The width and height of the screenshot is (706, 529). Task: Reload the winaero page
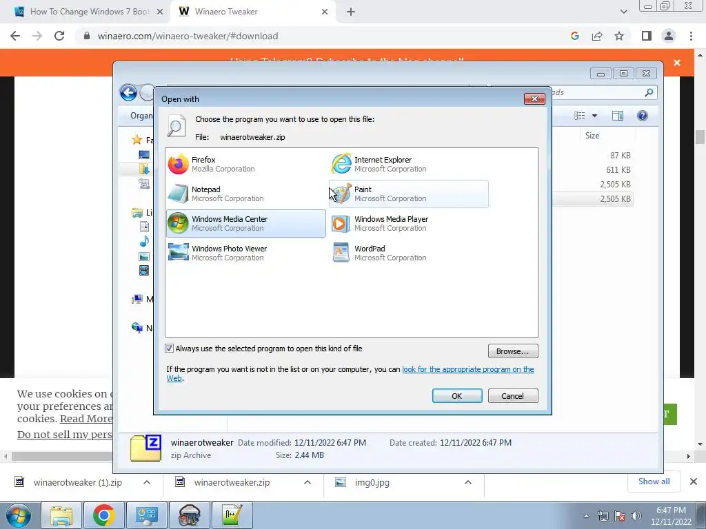pyautogui.click(x=59, y=36)
